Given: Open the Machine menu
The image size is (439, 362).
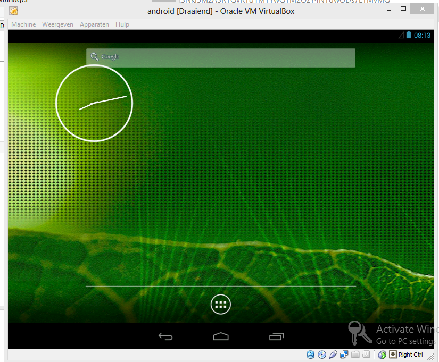Looking at the screenshot, I should [x=23, y=24].
